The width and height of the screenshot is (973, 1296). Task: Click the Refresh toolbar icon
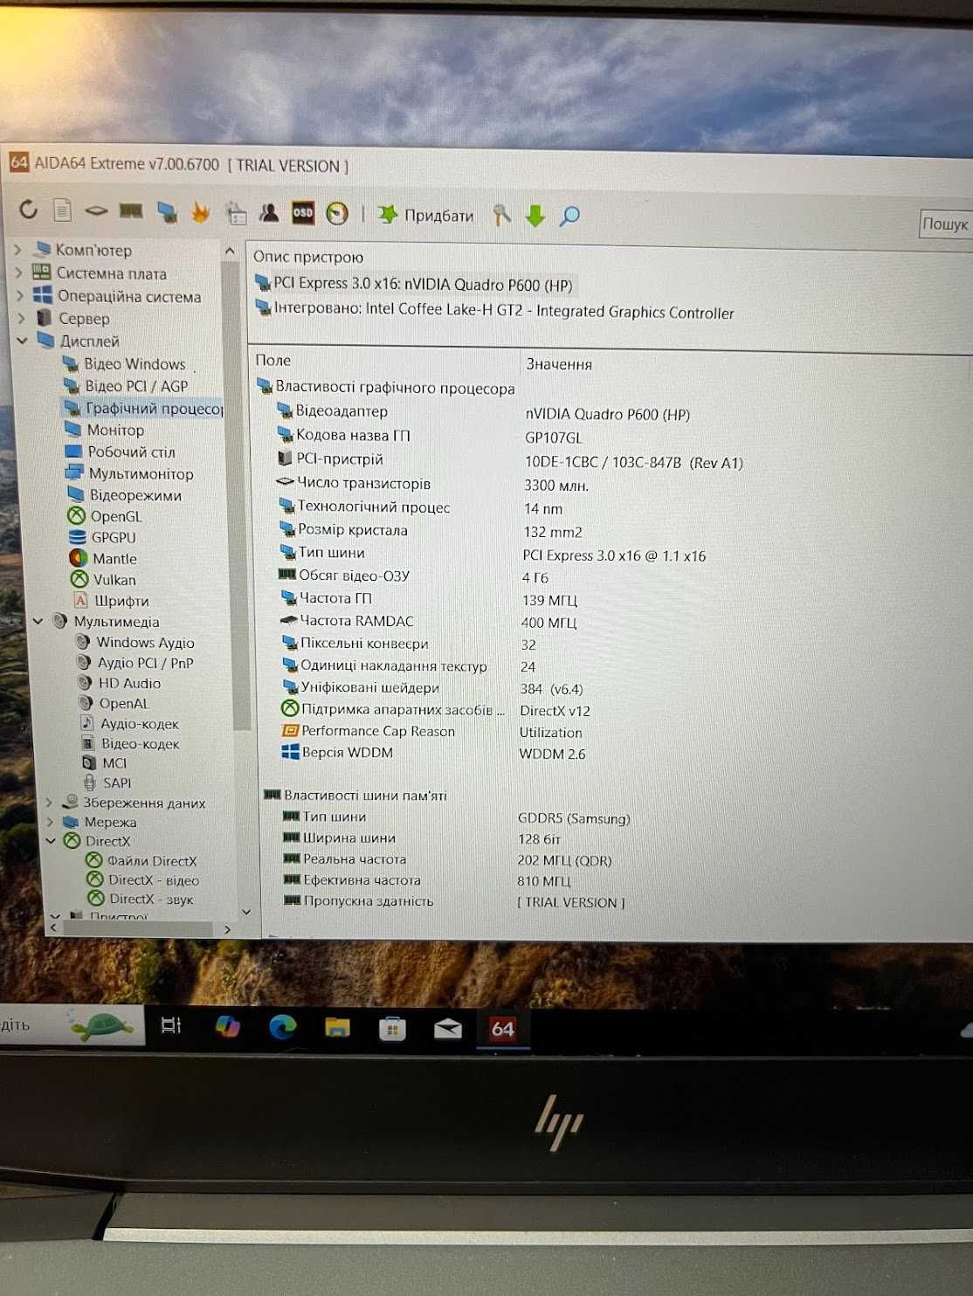(29, 210)
